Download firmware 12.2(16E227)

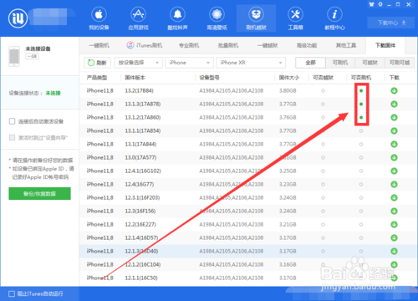tap(394, 224)
